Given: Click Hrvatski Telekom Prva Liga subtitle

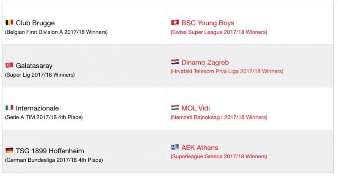Looking at the screenshot, I should 227,72.
